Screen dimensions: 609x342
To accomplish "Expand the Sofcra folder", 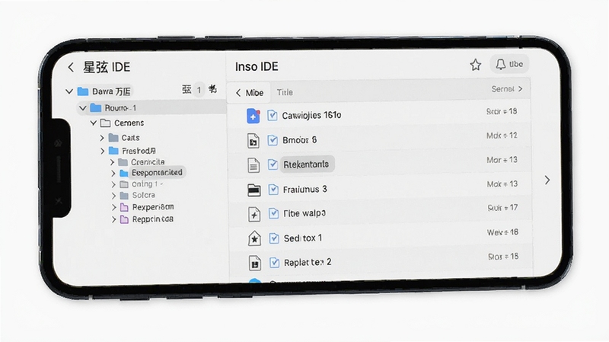I will [x=113, y=196].
